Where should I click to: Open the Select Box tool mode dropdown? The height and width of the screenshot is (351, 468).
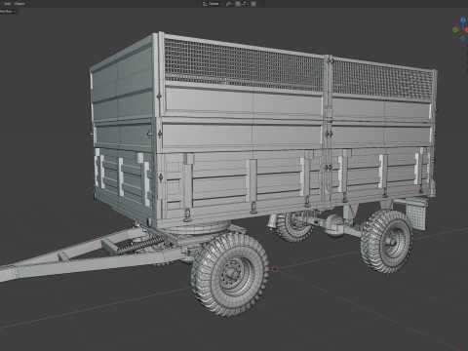point(8,11)
